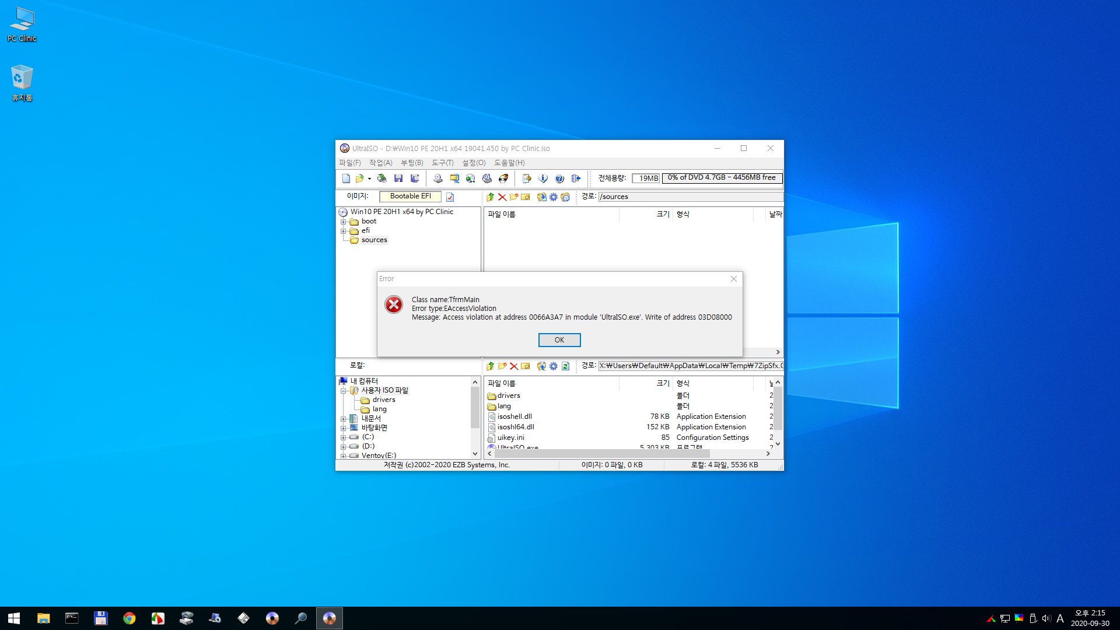Expand the (D:) drive node
The image size is (1120, 630).
tap(344, 447)
